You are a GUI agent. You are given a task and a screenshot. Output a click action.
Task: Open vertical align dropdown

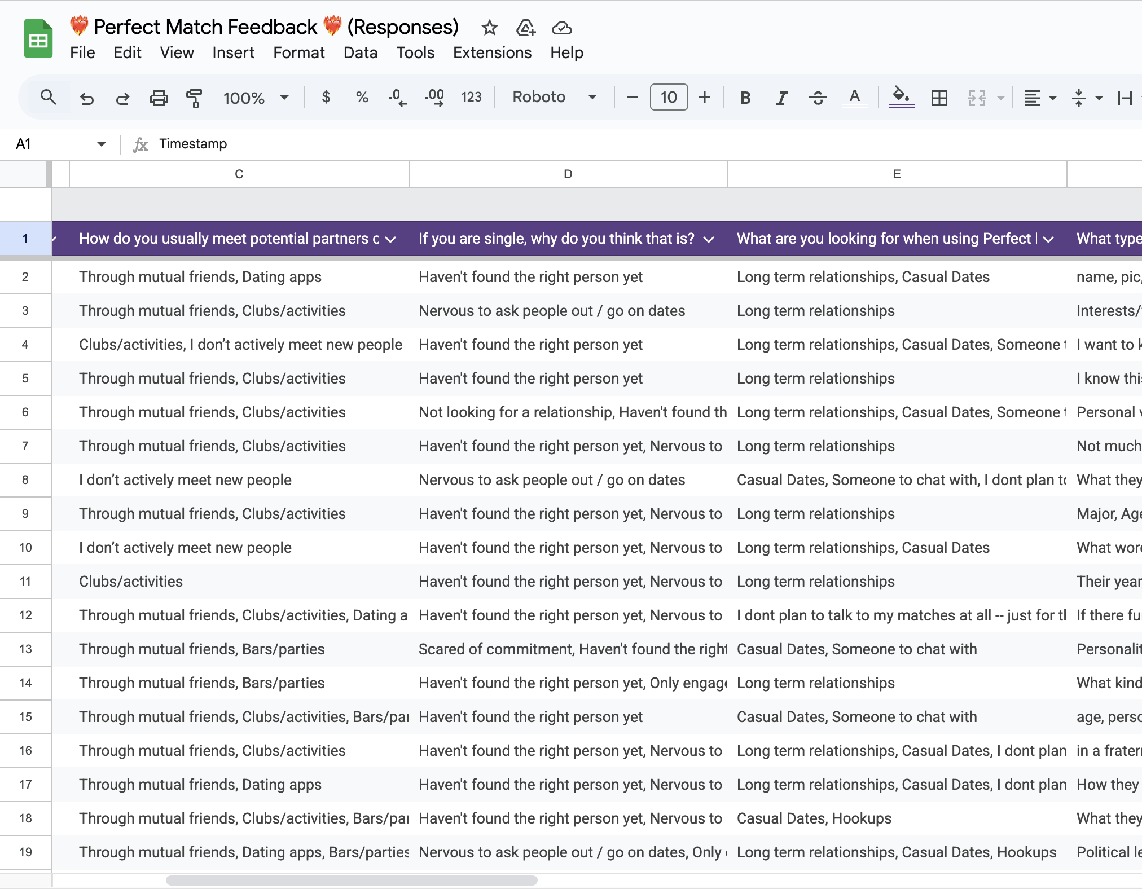point(1087,98)
